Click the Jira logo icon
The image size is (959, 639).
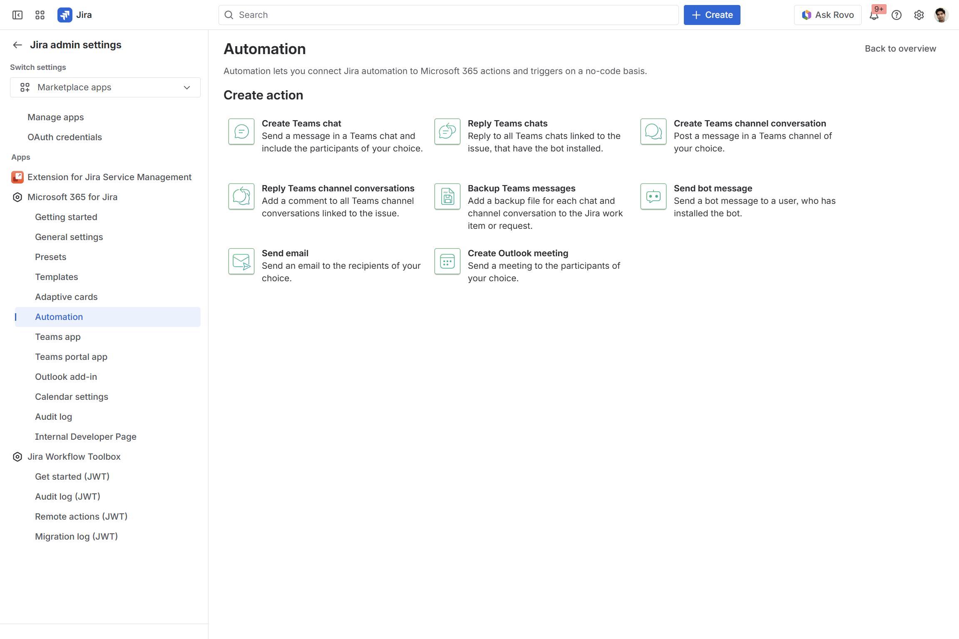(x=65, y=15)
